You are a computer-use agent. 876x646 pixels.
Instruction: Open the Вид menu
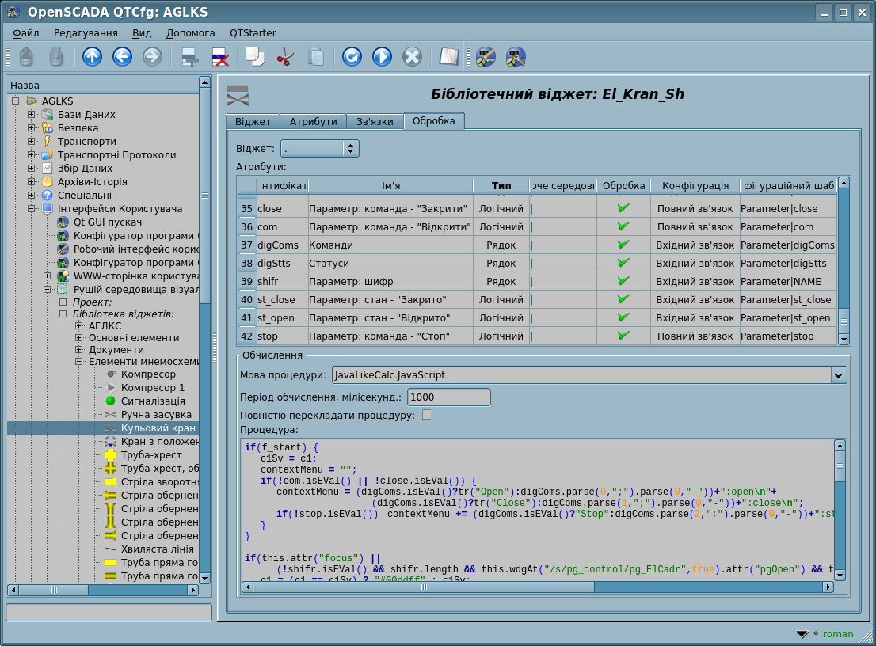click(142, 33)
